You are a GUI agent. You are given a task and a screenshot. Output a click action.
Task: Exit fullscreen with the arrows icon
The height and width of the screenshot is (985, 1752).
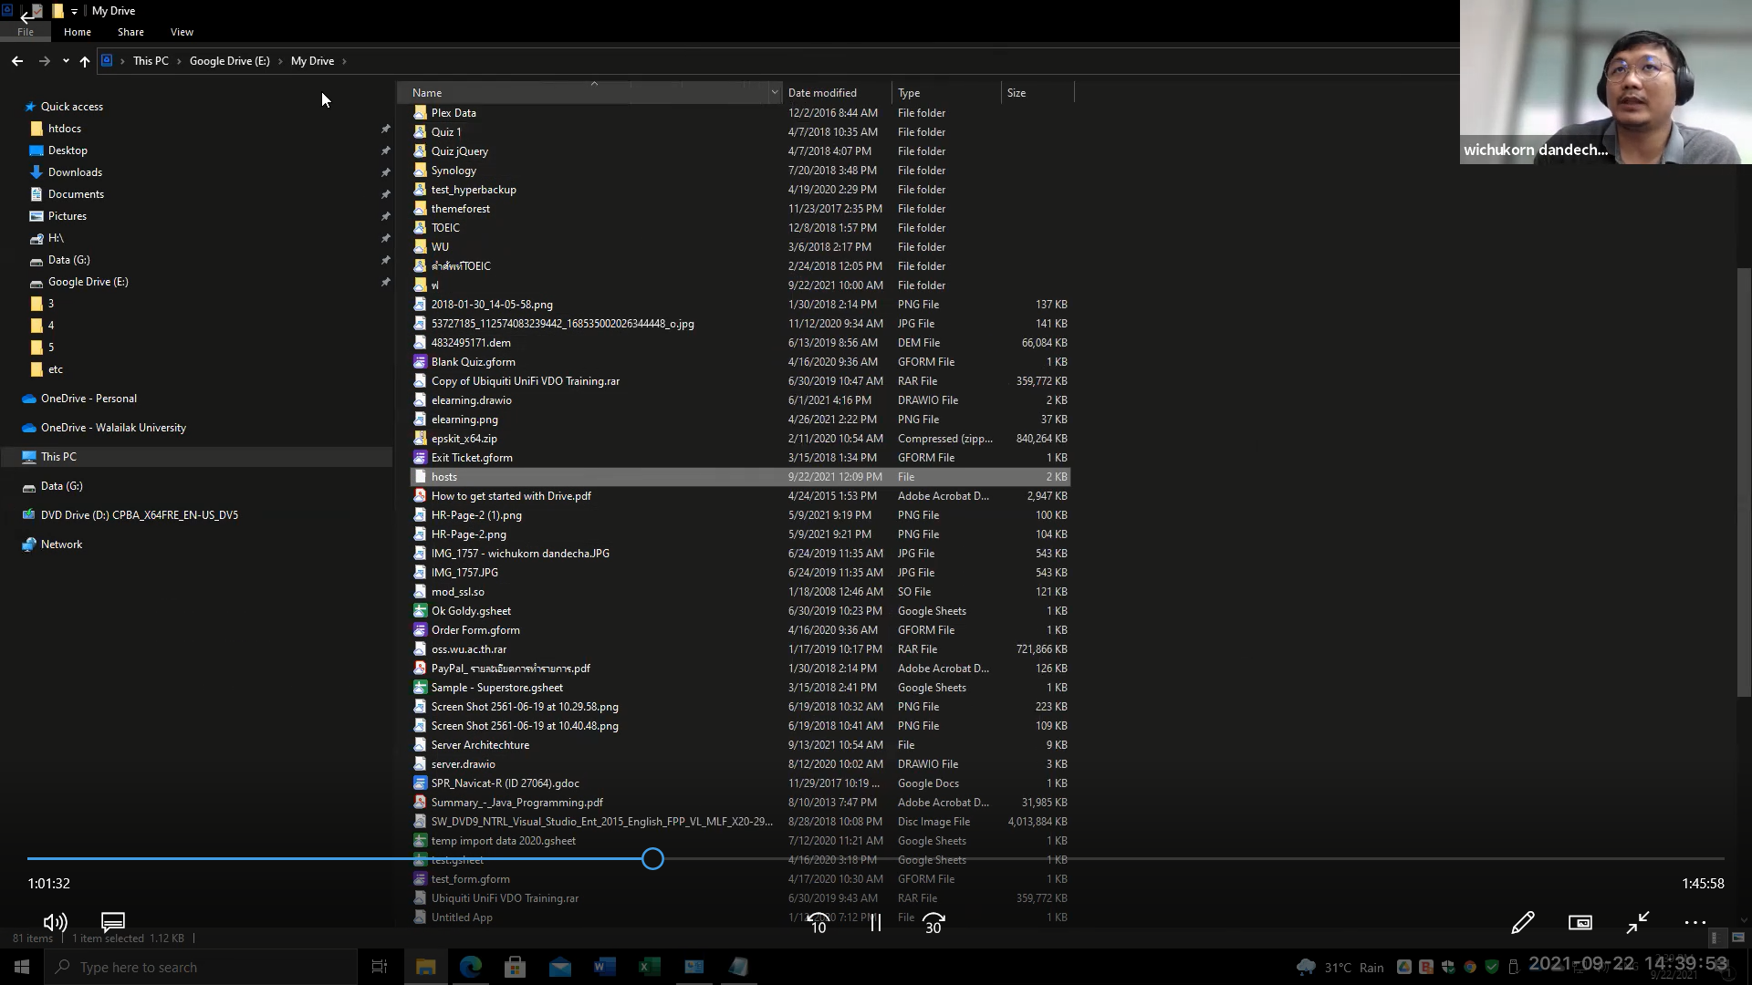[1638, 923]
